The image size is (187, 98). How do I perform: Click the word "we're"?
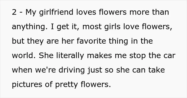[45, 70]
